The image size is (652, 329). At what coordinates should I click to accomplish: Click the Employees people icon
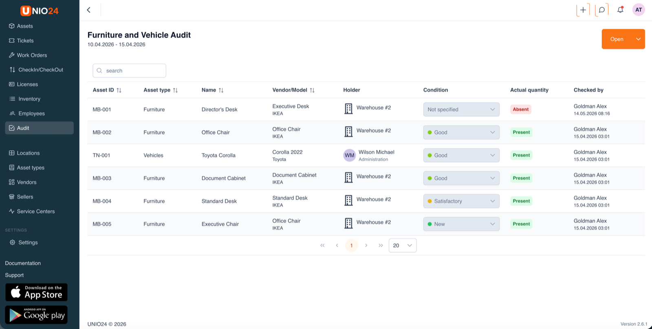point(12,113)
